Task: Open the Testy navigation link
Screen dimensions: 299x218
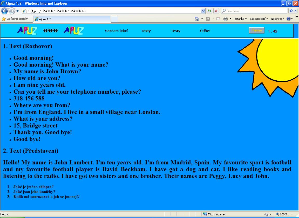Action: (x=176, y=31)
